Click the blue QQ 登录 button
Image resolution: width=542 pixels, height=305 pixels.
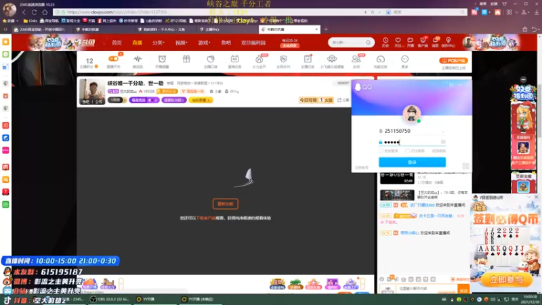click(412, 162)
